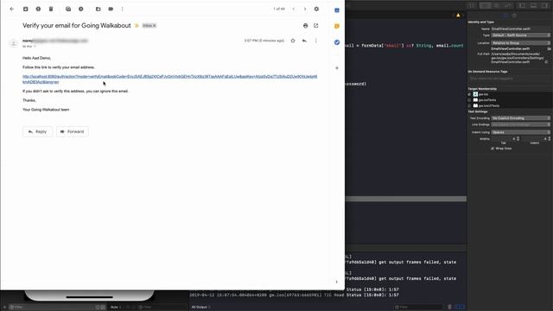Edit the Name field EmailViewController.swift

520,29
